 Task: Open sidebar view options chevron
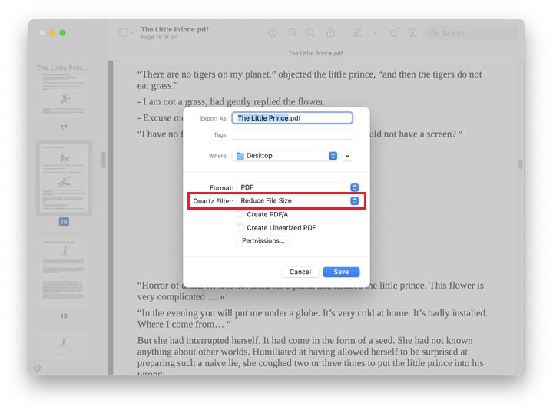click(132, 33)
